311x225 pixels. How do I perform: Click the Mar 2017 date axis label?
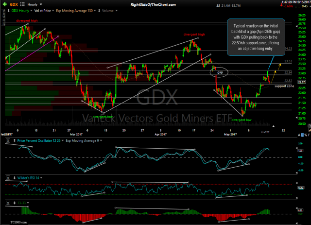pyautogui.click(x=76, y=134)
